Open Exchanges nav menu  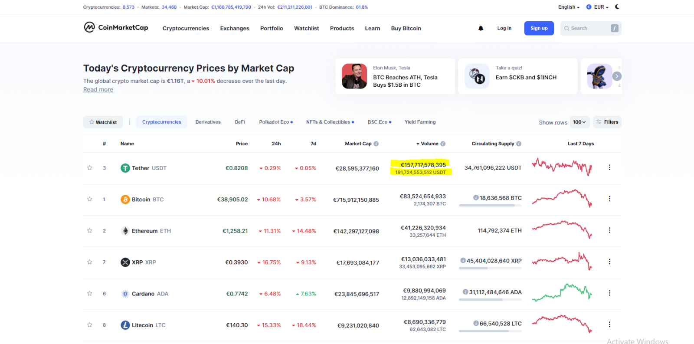pos(235,28)
